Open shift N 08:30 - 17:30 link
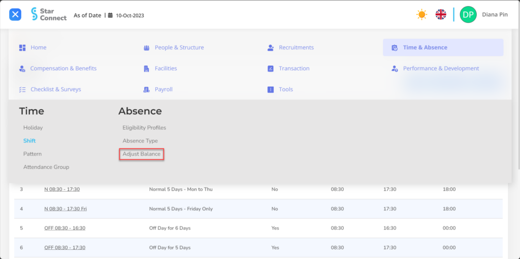This screenshot has width=520, height=259. point(62,190)
